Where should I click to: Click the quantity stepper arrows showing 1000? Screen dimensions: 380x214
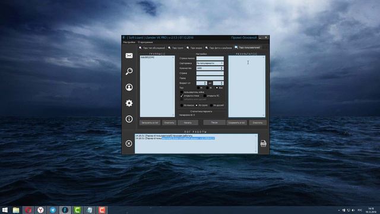221,68
